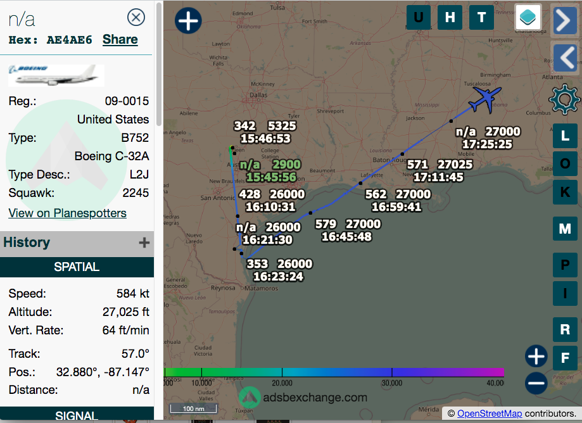The width and height of the screenshot is (582, 423).
Task: Open the settings gear
Action: click(x=564, y=99)
